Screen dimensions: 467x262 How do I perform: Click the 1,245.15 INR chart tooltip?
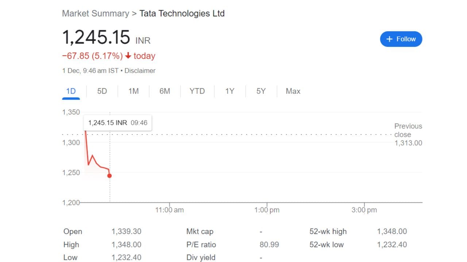(117, 123)
